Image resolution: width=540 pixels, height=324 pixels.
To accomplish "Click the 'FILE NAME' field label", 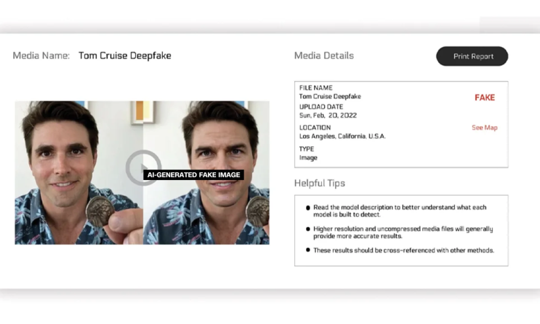I will pos(316,88).
